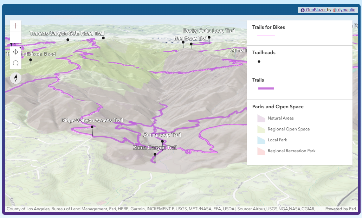The image size is (362, 218).
Task: Click the Zuma Loop Trail trailhead pin
Action: [x=162, y=142]
